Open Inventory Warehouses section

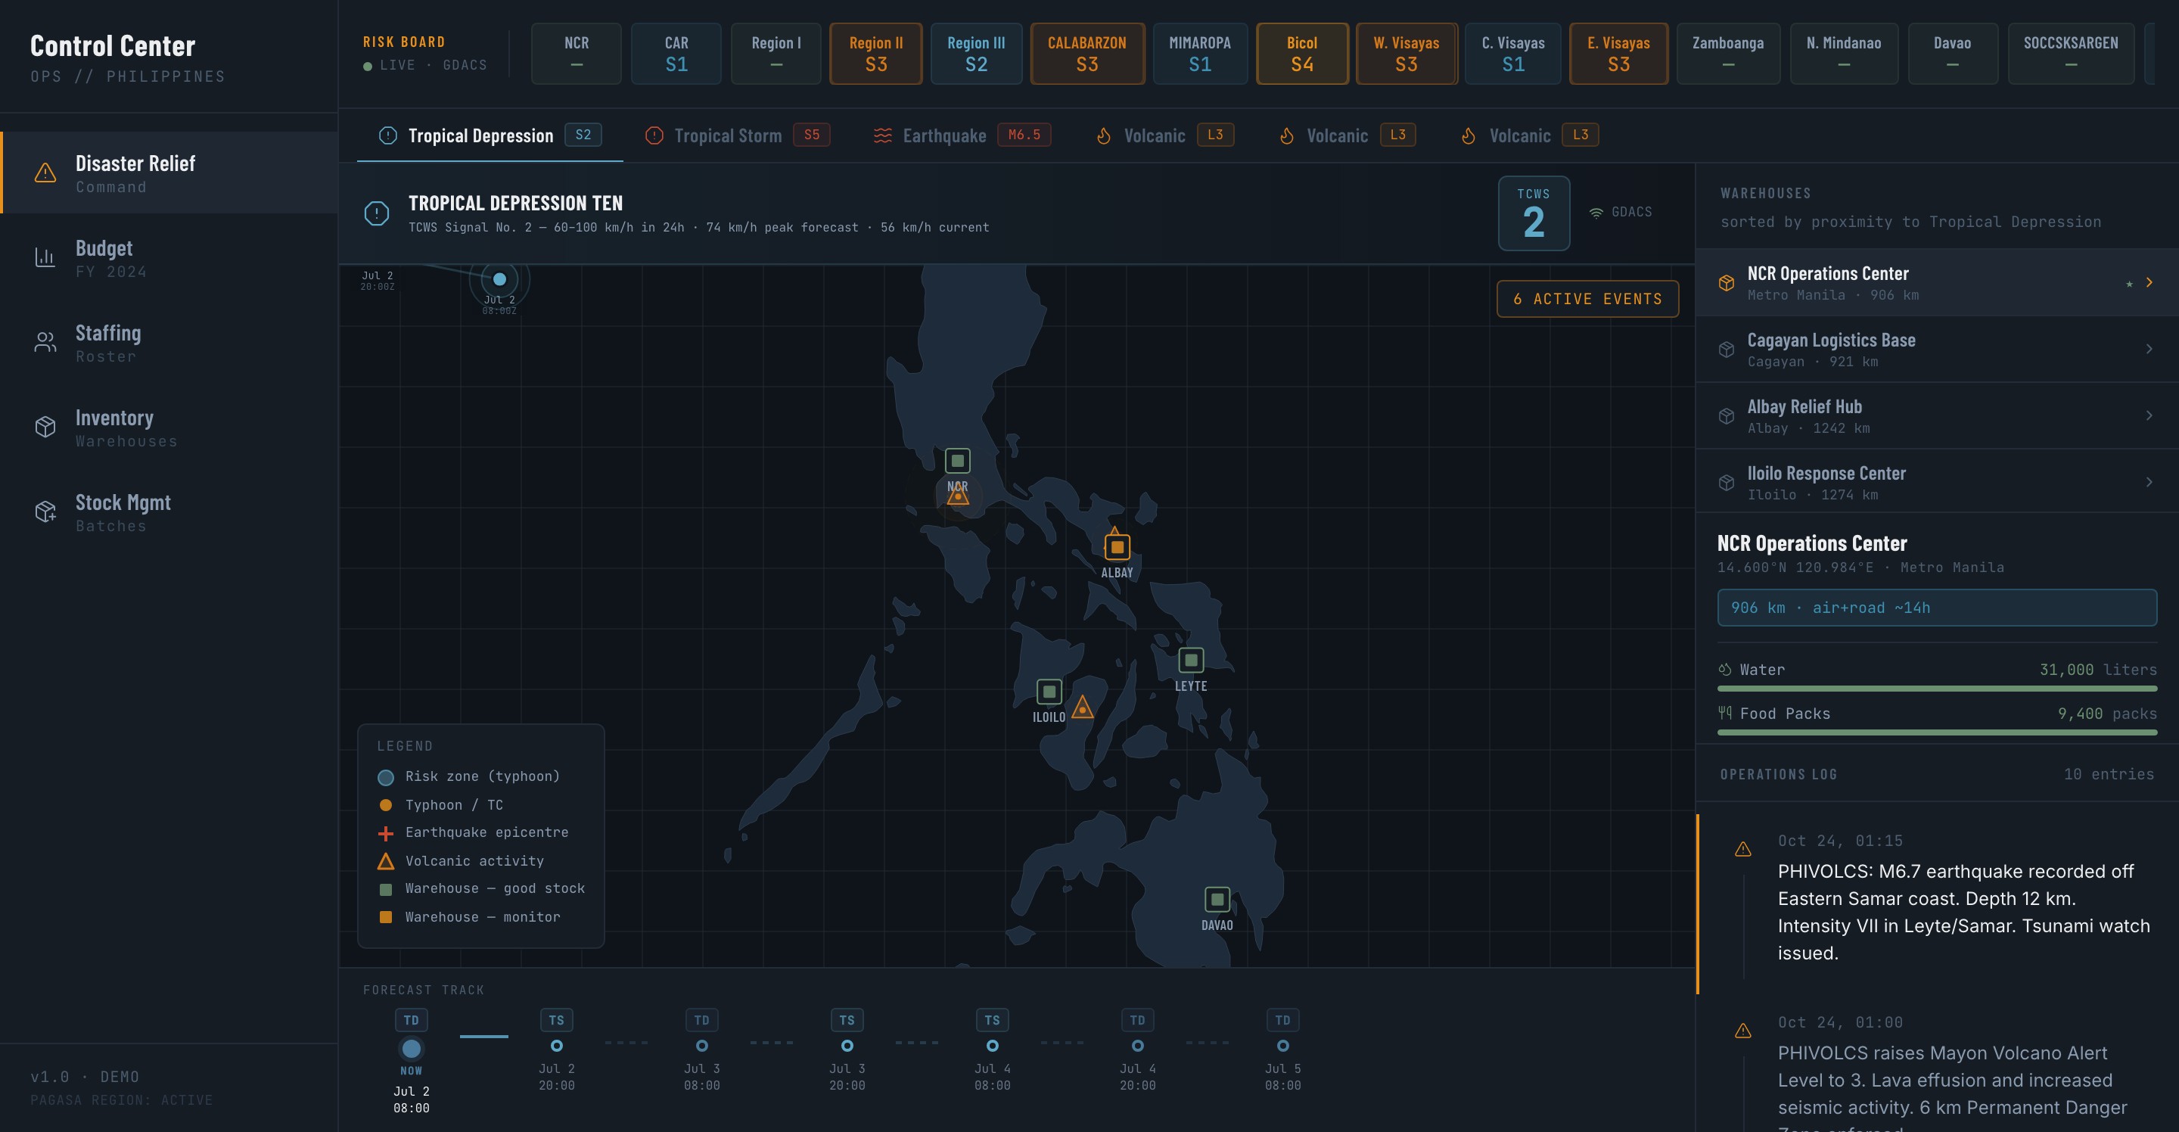pyautogui.click(x=169, y=427)
